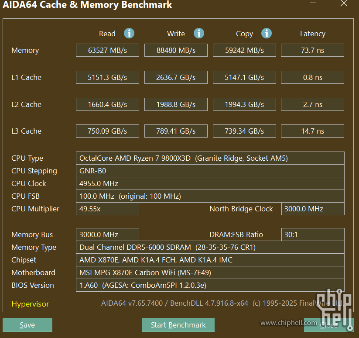Select L1 Cache latency 0.8 ns

pos(312,77)
